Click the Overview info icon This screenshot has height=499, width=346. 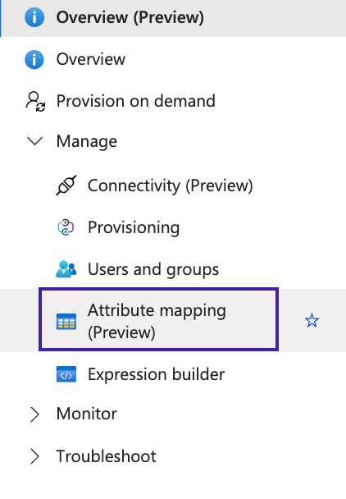34,60
